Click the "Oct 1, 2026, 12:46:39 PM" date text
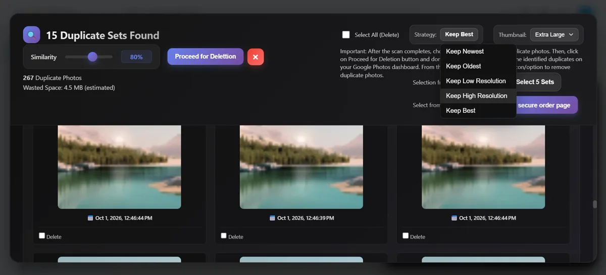 (306, 218)
